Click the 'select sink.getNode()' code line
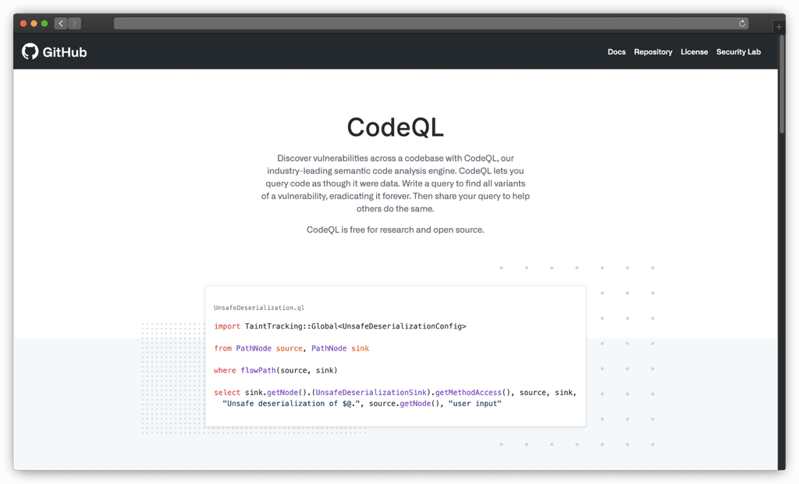The height and width of the screenshot is (484, 799). (395, 392)
